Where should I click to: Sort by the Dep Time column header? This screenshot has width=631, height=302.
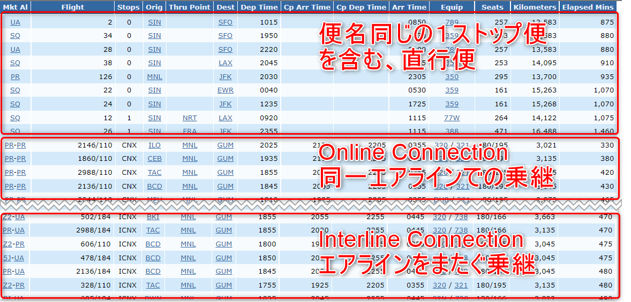coord(259,7)
